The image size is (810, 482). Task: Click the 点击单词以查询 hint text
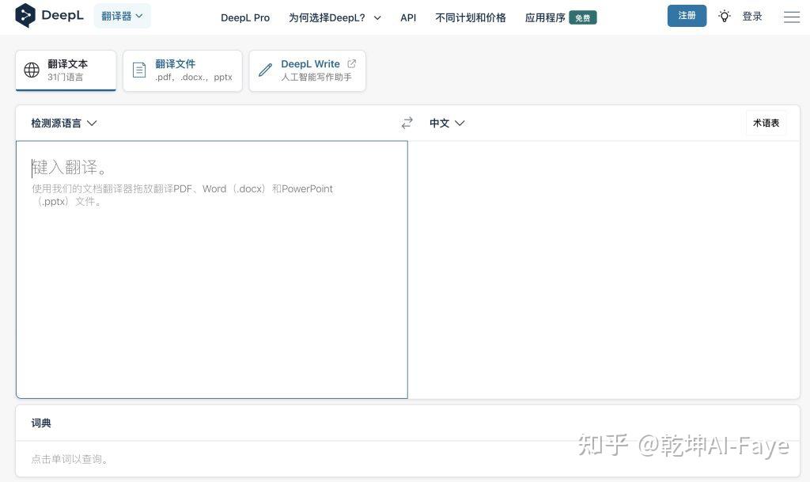tap(70, 459)
